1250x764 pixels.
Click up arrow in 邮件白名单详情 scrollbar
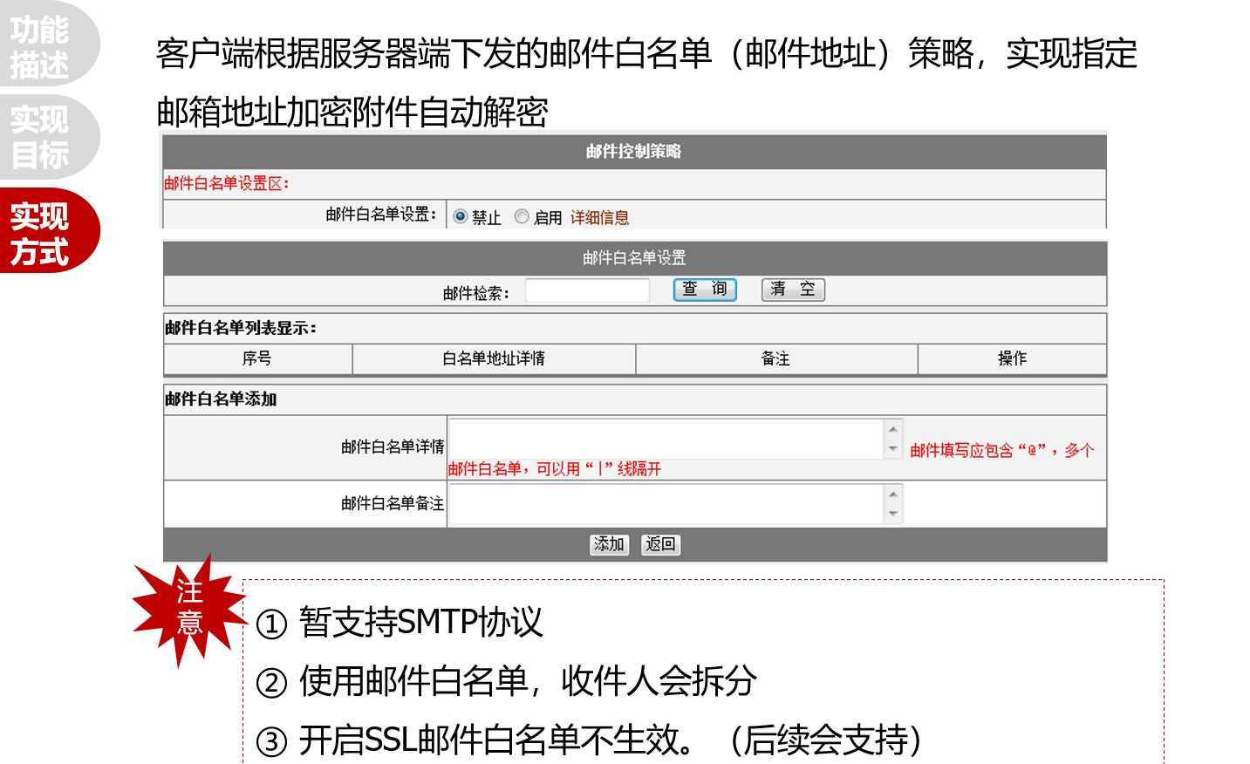click(893, 429)
